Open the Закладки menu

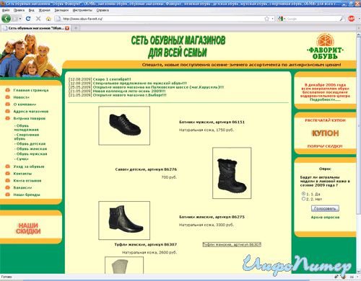click(61, 10)
